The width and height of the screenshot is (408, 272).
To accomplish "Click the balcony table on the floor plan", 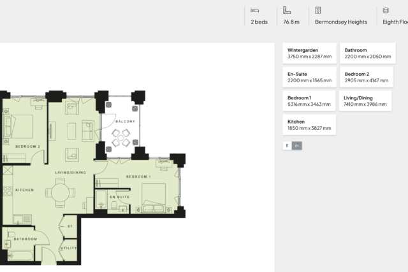I will tap(121, 136).
